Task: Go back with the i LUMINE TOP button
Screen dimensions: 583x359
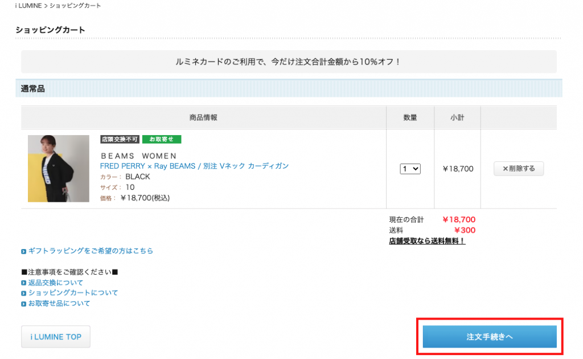Action: click(x=55, y=337)
